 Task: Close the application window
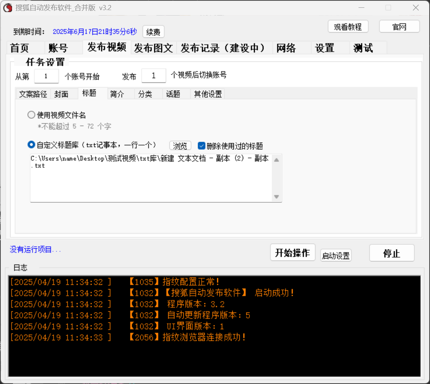[x=416, y=8]
